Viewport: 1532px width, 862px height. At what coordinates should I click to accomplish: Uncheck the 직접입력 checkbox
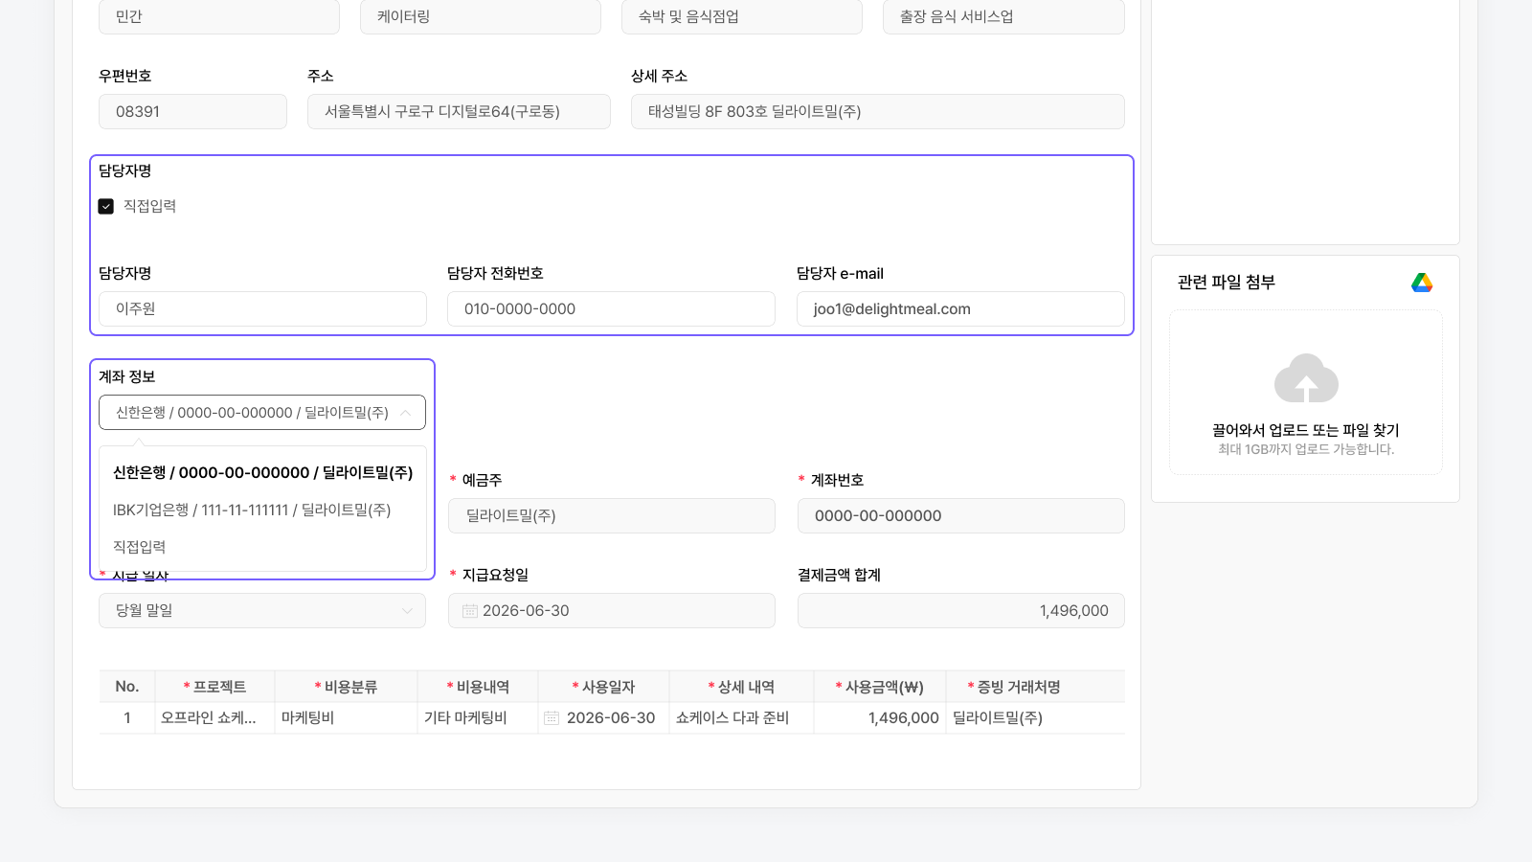click(106, 206)
